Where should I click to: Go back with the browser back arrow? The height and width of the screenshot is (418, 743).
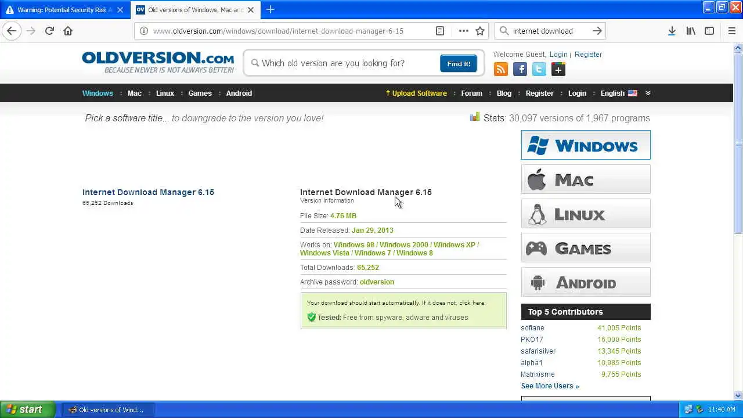pyautogui.click(x=12, y=31)
